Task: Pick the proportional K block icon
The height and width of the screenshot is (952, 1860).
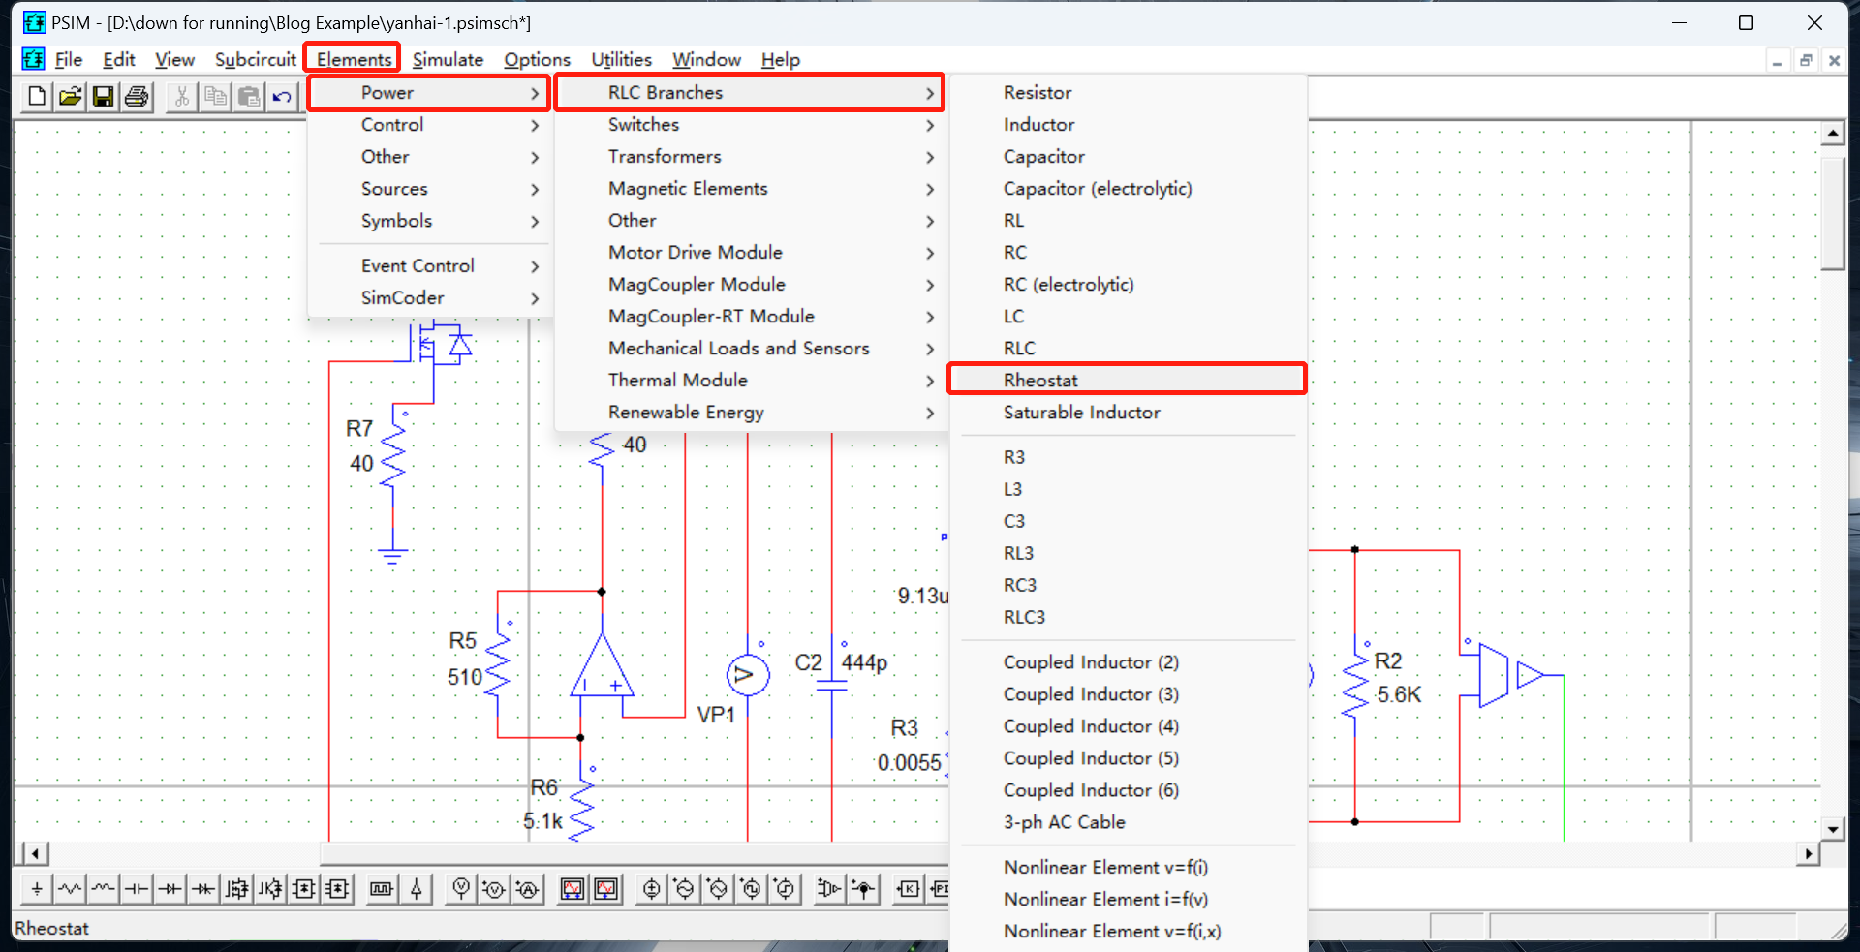Action: (909, 889)
